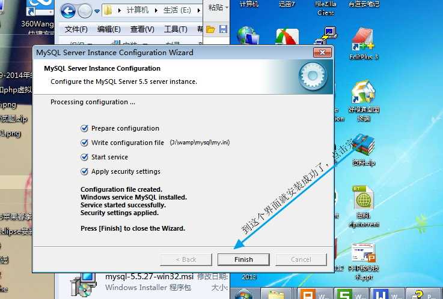The width and height of the screenshot is (443, 299).
Task: Open the 工具(T) menu in Explorer
Action: coord(176,29)
